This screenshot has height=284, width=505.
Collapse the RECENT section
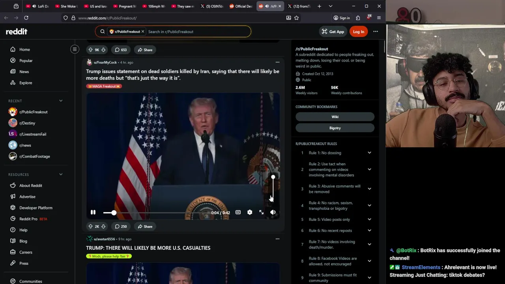(61, 101)
